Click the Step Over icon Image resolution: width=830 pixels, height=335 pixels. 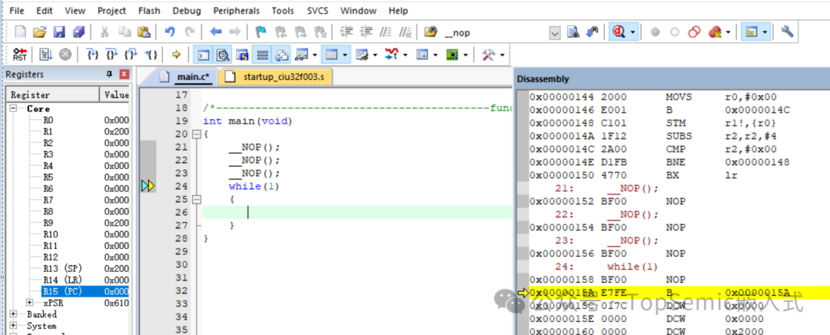[112, 55]
